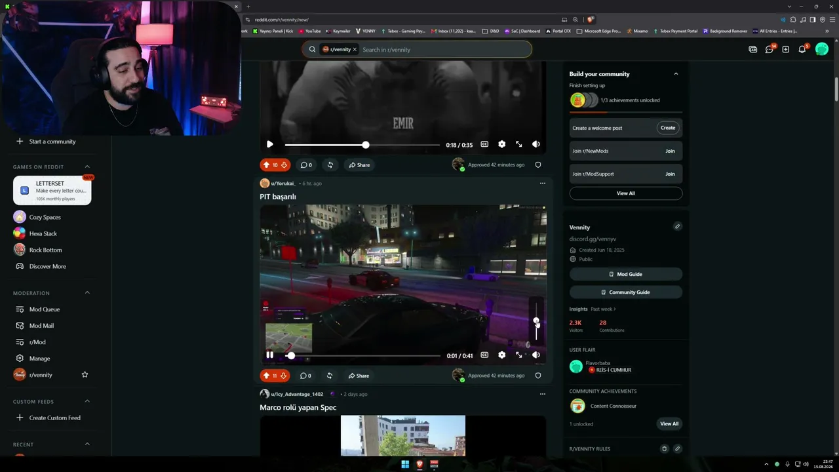This screenshot has width=839, height=472.
Task: Join r/NewMods
Action: (670, 151)
